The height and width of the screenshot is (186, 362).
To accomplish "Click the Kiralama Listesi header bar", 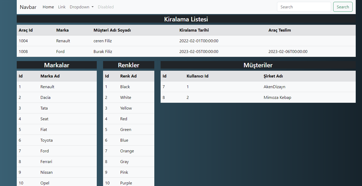I will [186, 19].
